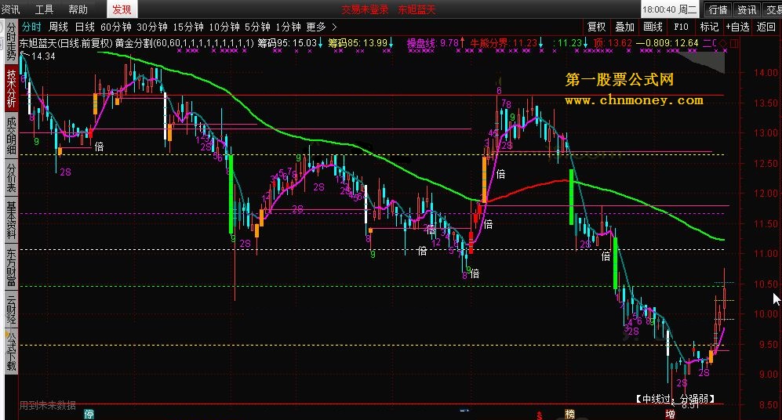Open the 基本资料 sidebar tab
Image resolution: width=782 pixels, height=420 pixels.
[11, 219]
